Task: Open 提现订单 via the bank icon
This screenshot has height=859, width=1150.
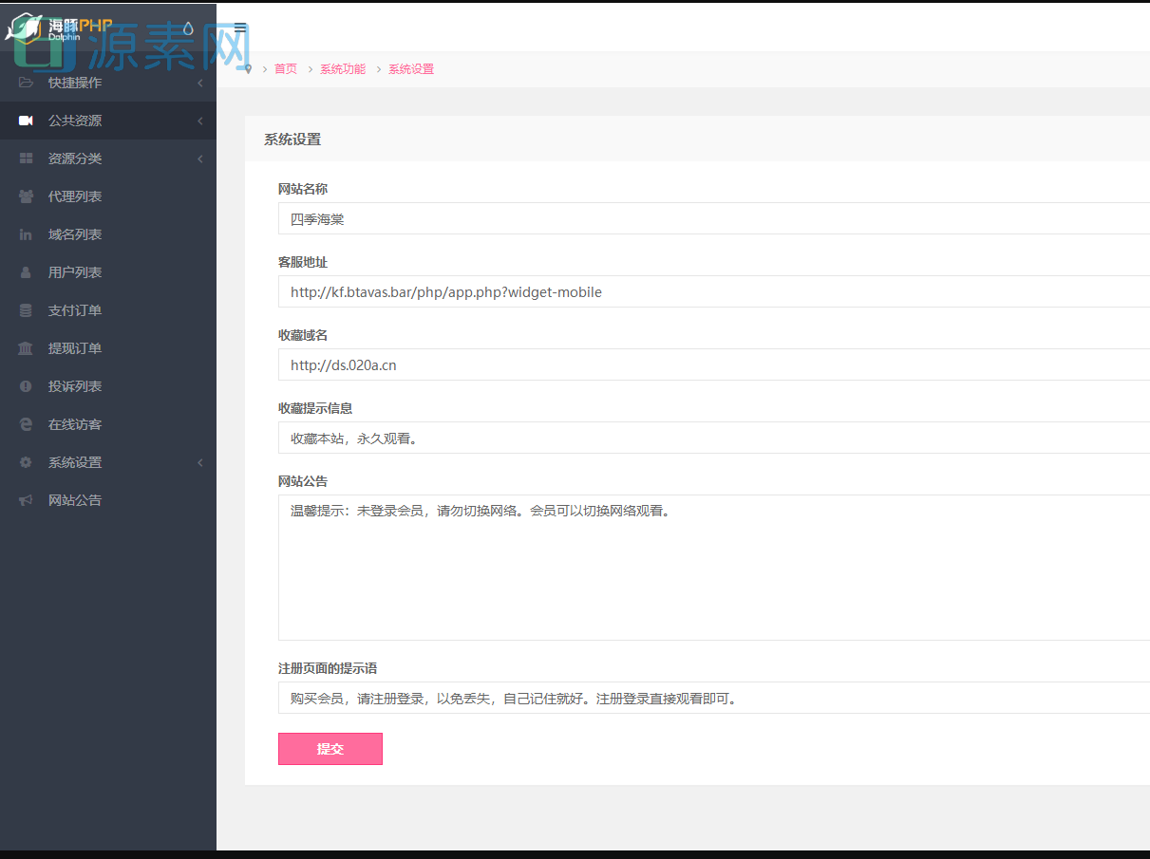Action: 26,348
